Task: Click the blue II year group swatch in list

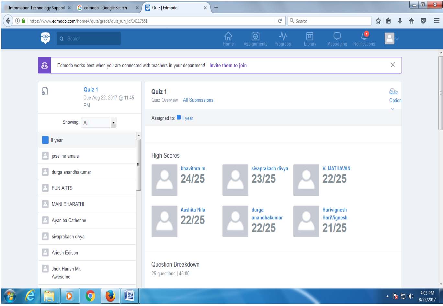Action: [45, 140]
